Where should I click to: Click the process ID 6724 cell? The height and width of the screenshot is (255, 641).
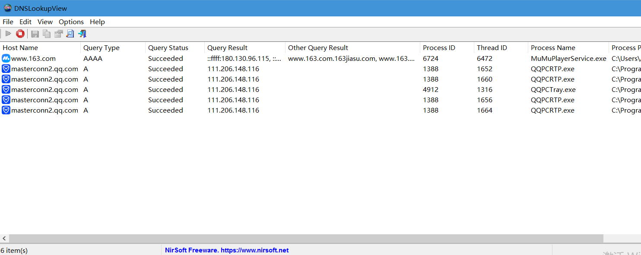click(x=431, y=58)
